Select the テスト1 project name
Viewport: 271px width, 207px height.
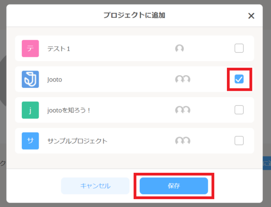[59, 49]
